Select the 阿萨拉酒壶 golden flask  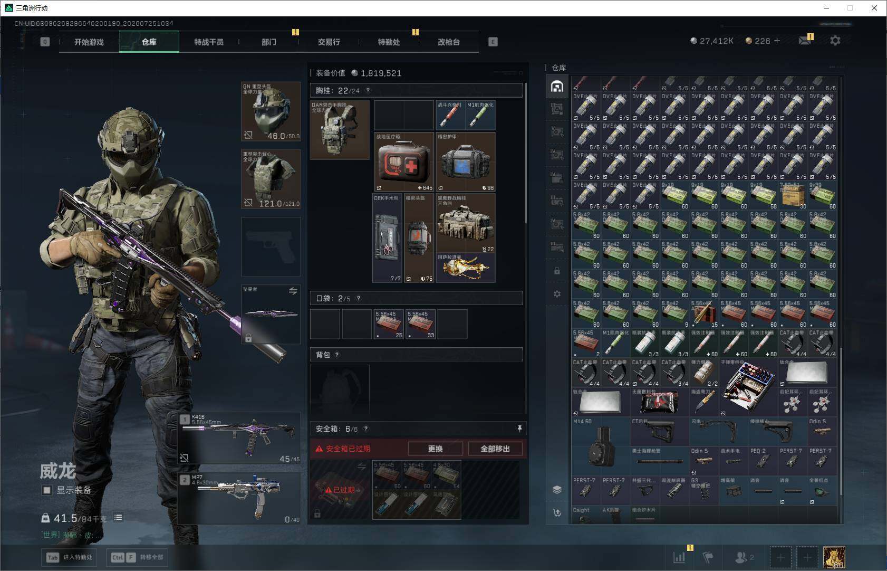[466, 268]
